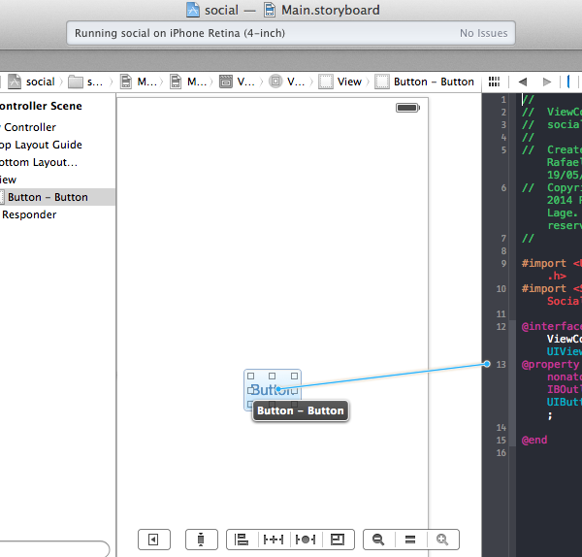Click the No Issues status text
582x557 pixels.
pos(483,33)
